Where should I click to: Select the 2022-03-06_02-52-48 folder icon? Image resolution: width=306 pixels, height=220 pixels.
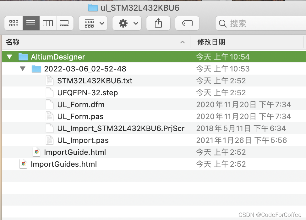[36, 69]
